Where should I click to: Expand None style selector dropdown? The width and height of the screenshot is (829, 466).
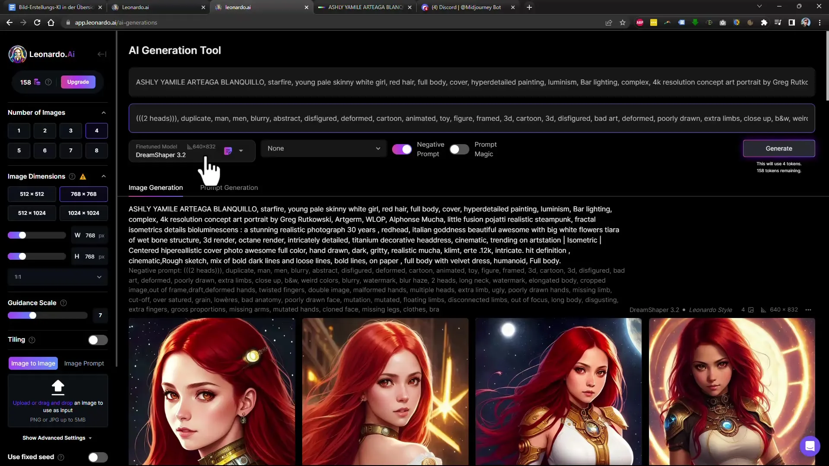click(323, 148)
